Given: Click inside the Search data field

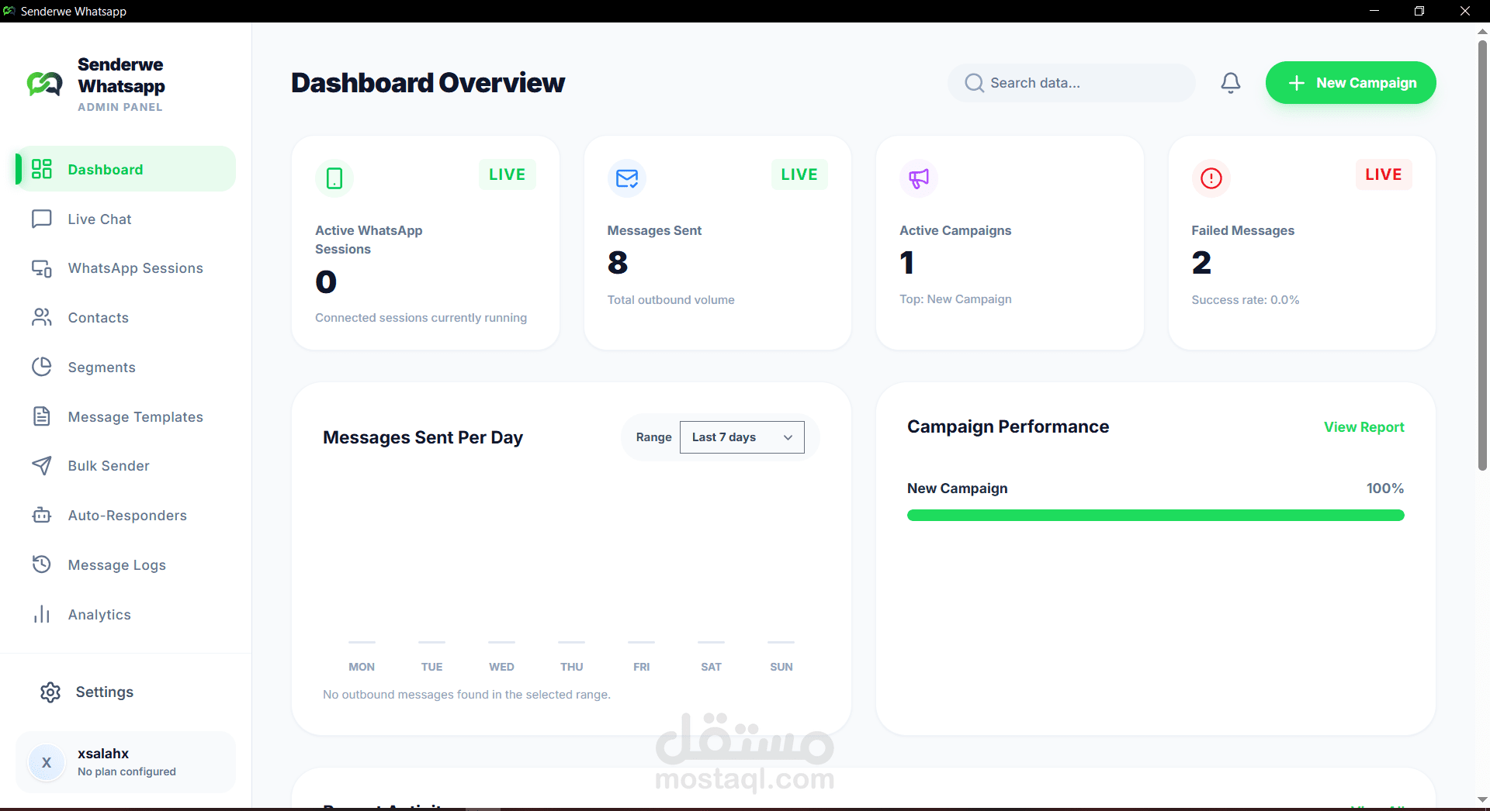Looking at the screenshot, I should tap(1072, 83).
